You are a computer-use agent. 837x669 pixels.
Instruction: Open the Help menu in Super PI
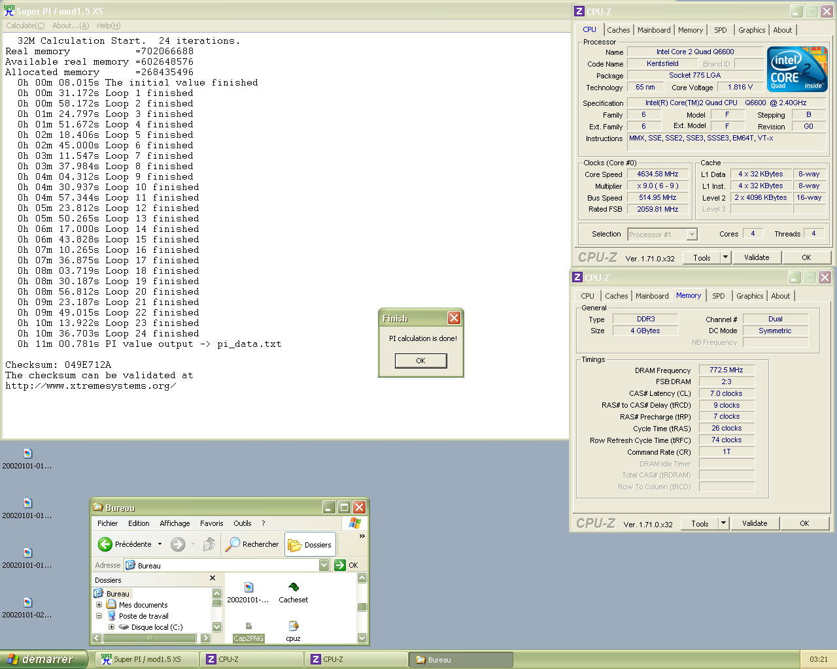[x=109, y=25]
